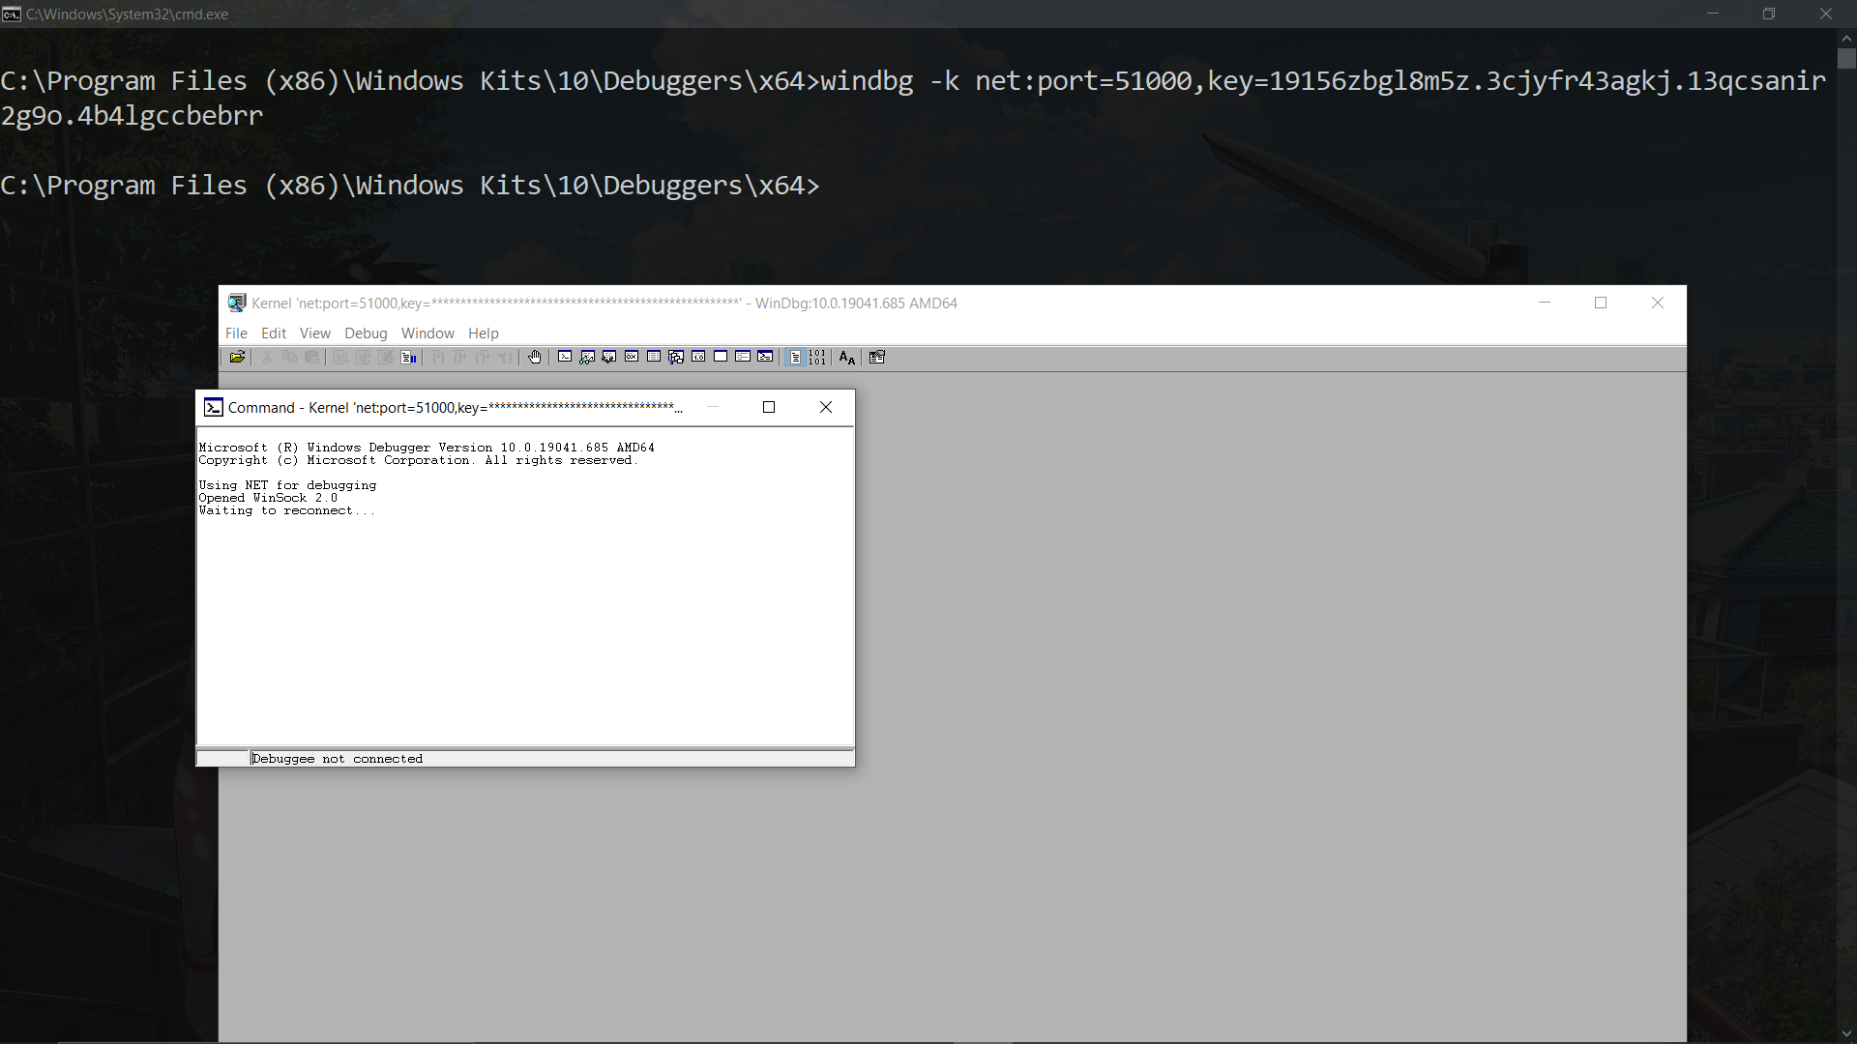Image resolution: width=1857 pixels, height=1044 pixels.
Task: Click the 'Waiting to reconnect...' output line
Action: (286, 510)
